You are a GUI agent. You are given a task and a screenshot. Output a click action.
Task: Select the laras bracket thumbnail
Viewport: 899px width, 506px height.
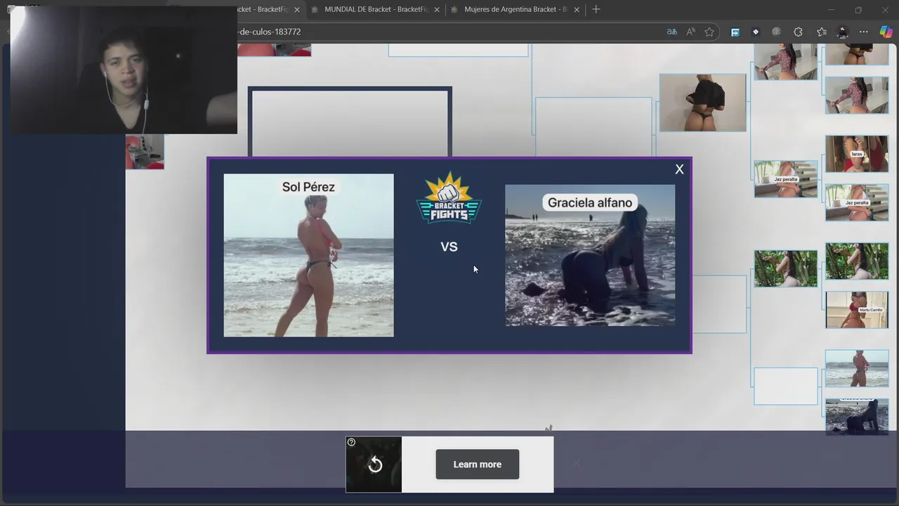[856, 154]
